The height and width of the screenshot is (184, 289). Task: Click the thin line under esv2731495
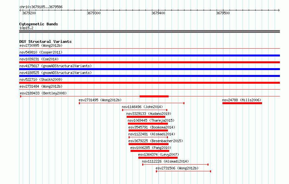click(x=132, y=103)
